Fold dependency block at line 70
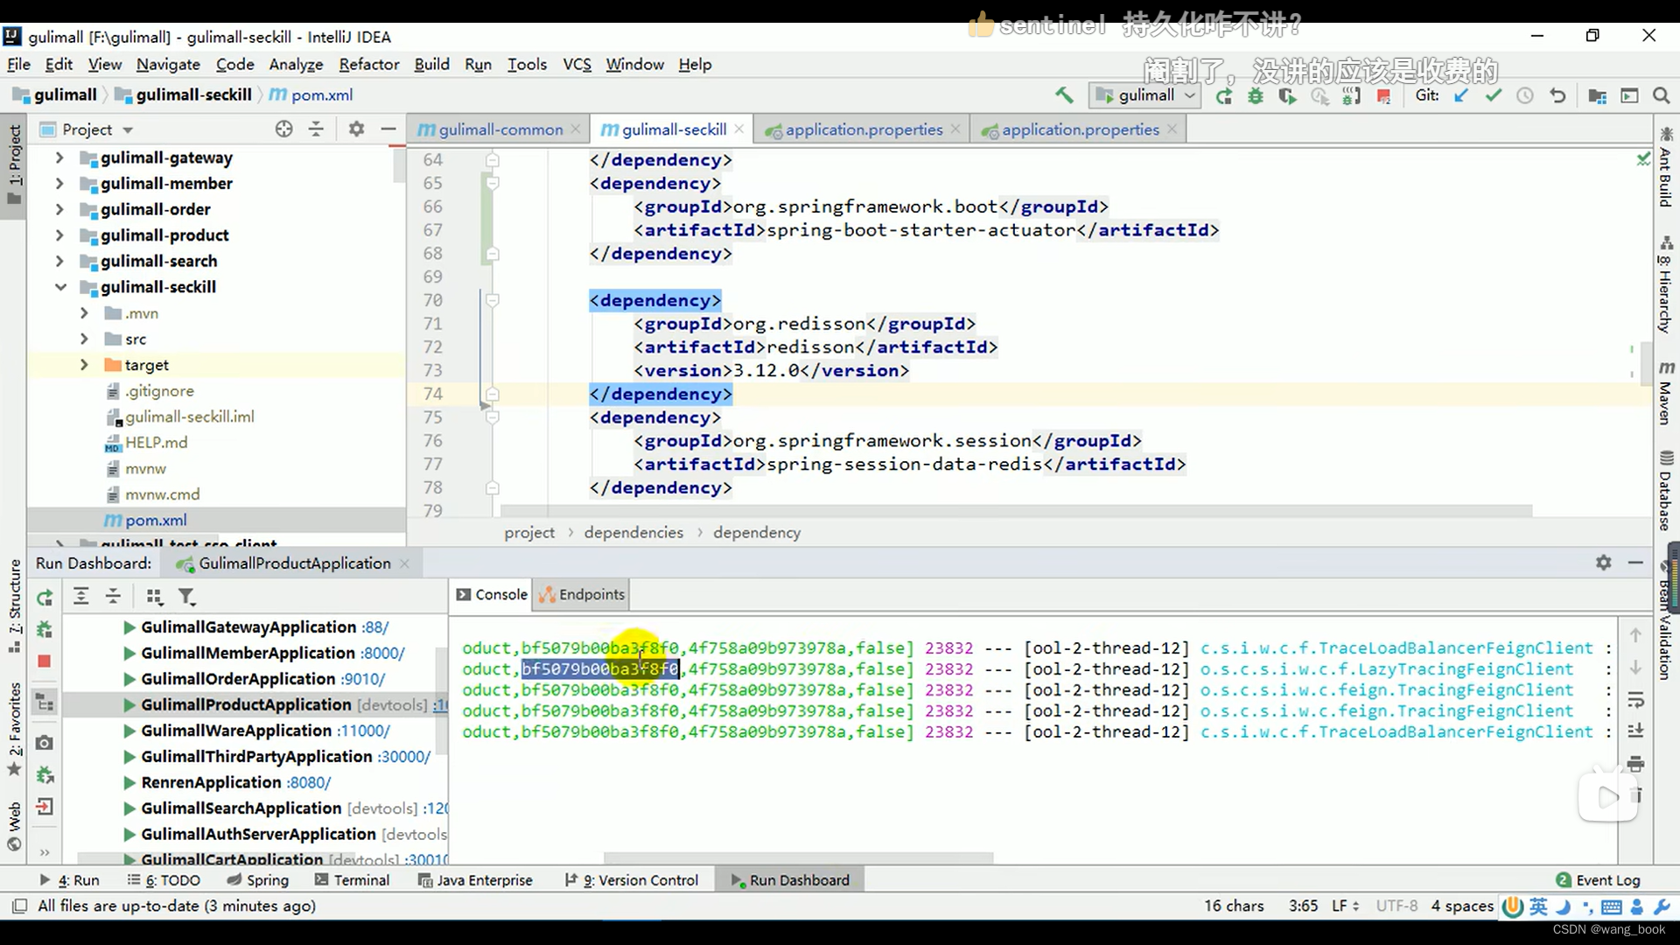1680x945 pixels. pyautogui.click(x=493, y=300)
